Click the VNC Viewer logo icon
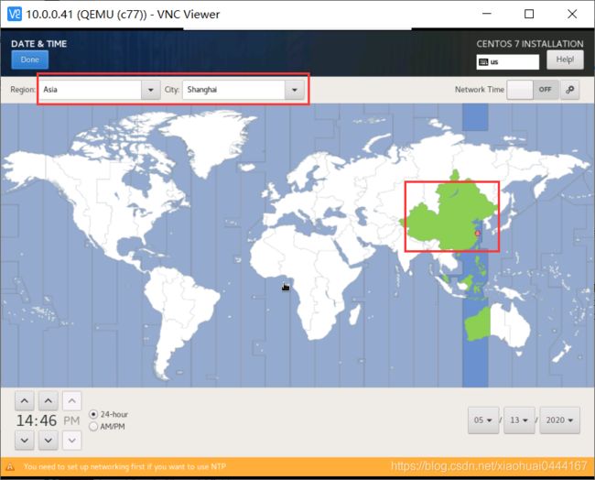This screenshot has width=595, height=480. (x=15, y=14)
